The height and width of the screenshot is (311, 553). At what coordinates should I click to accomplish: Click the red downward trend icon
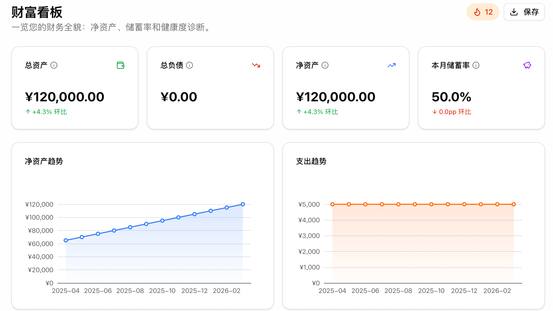pos(256,65)
